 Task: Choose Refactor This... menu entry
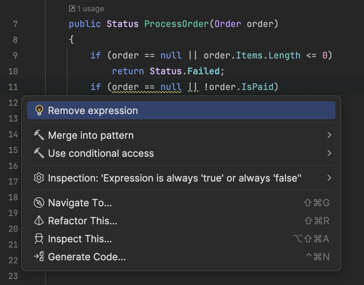click(82, 221)
